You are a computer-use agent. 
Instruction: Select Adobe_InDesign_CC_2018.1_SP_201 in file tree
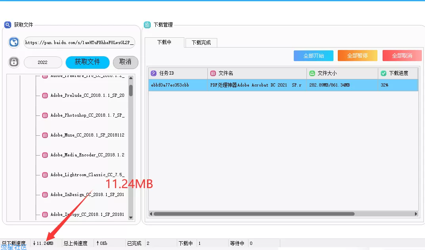[x=87, y=194]
